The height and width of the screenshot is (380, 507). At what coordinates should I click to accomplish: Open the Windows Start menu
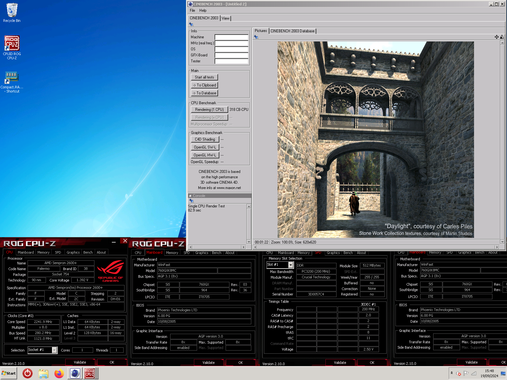tap(9, 373)
